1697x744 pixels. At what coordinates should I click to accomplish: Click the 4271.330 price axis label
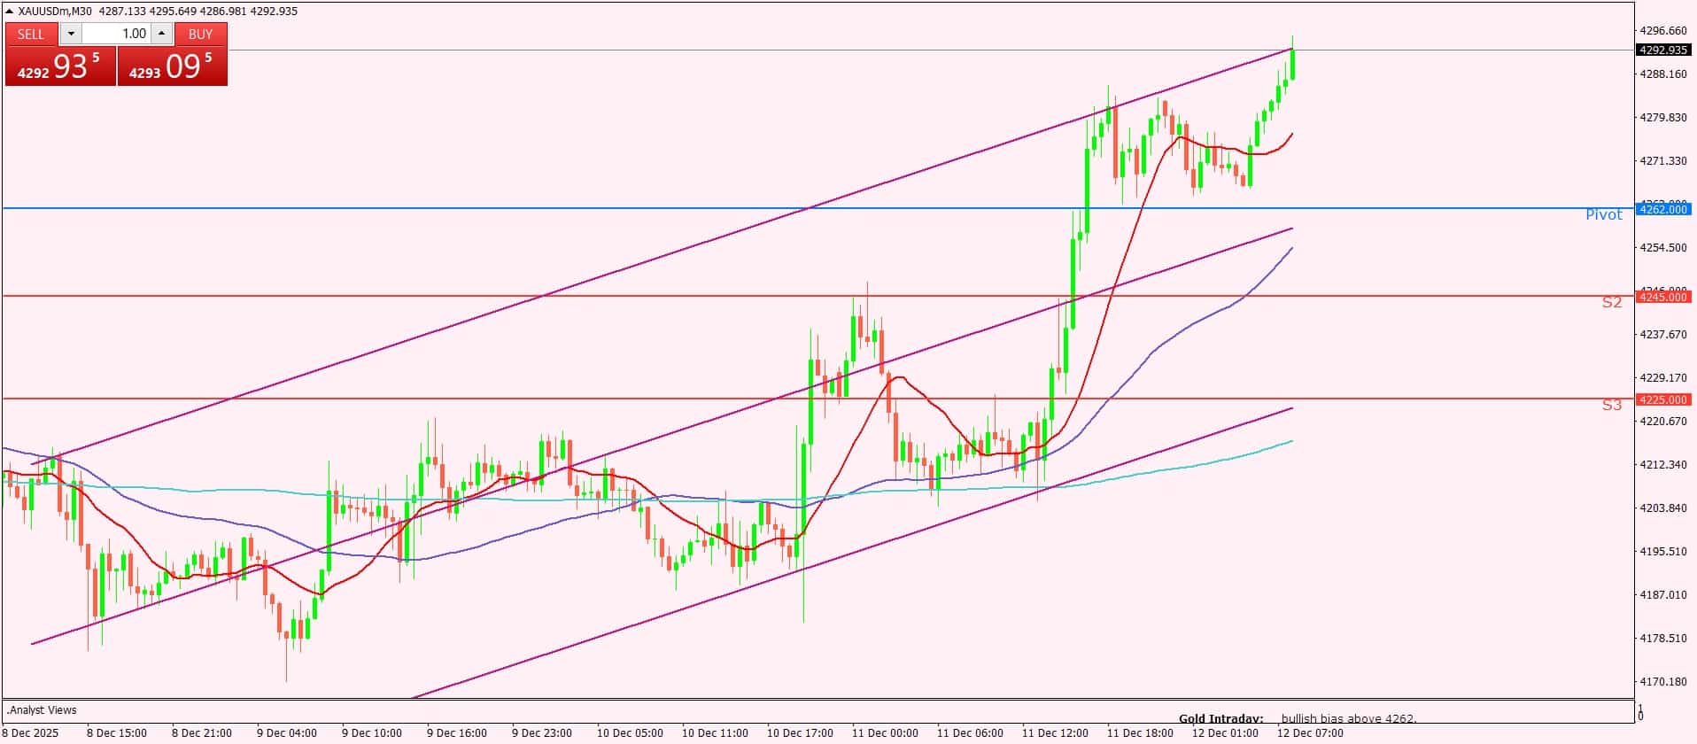(x=1664, y=160)
